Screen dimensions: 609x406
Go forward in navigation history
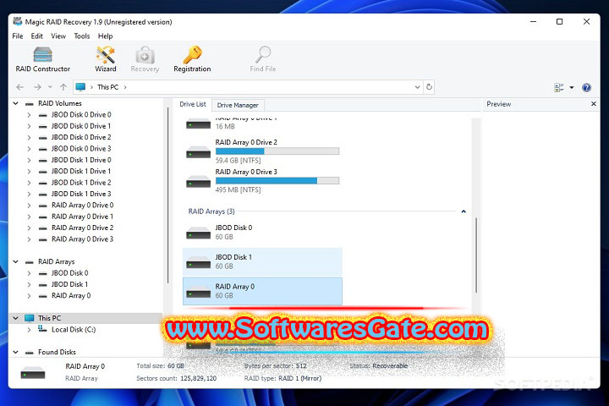click(x=37, y=87)
